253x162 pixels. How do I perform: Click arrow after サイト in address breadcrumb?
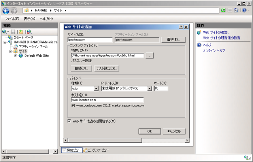click(x=65, y=11)
